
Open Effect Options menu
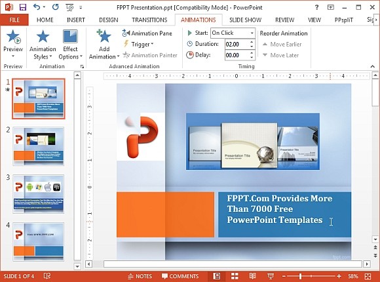pos(70,45)
